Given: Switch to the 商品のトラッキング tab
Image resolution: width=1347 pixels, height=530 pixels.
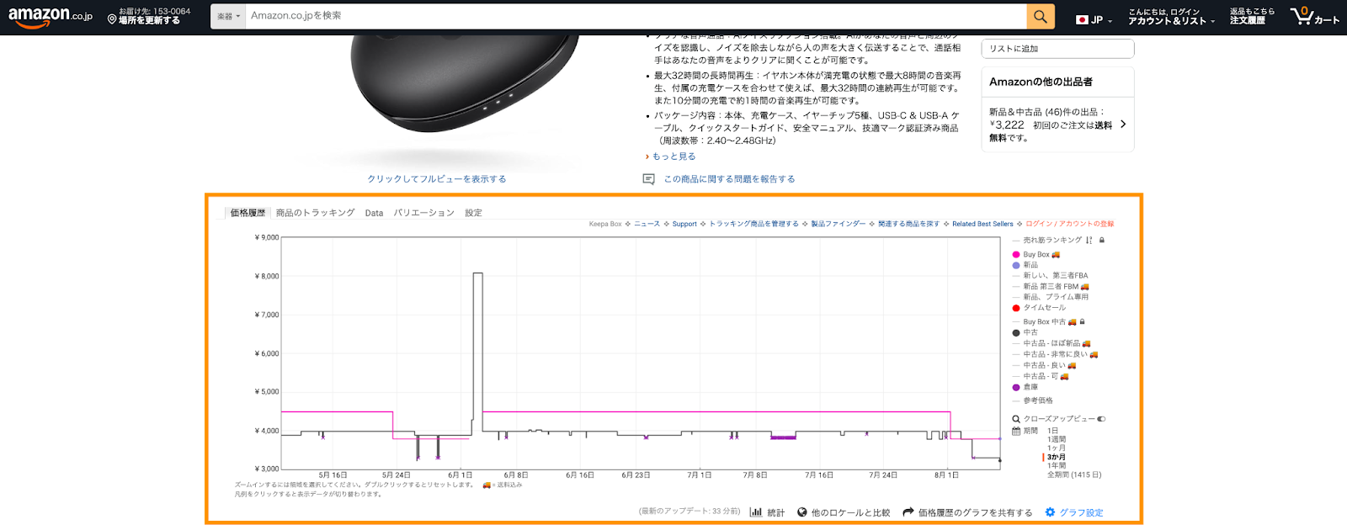Looking at the screenshot, I should pos(316,213).
